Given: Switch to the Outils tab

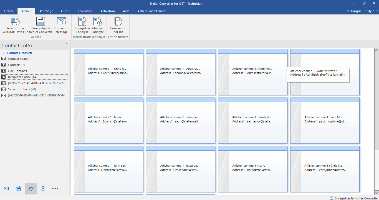Looking at the screenshot, I should coord(65,11).
